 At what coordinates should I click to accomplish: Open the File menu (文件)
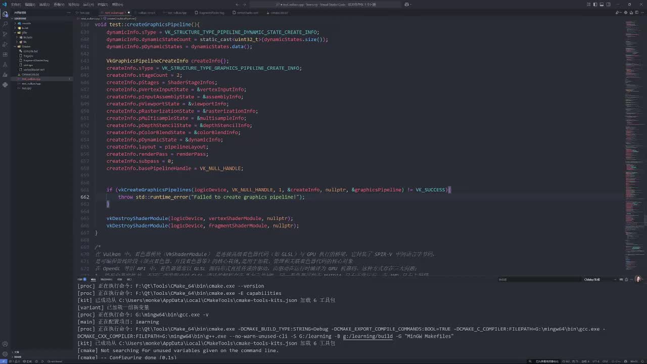coord(16,4)
